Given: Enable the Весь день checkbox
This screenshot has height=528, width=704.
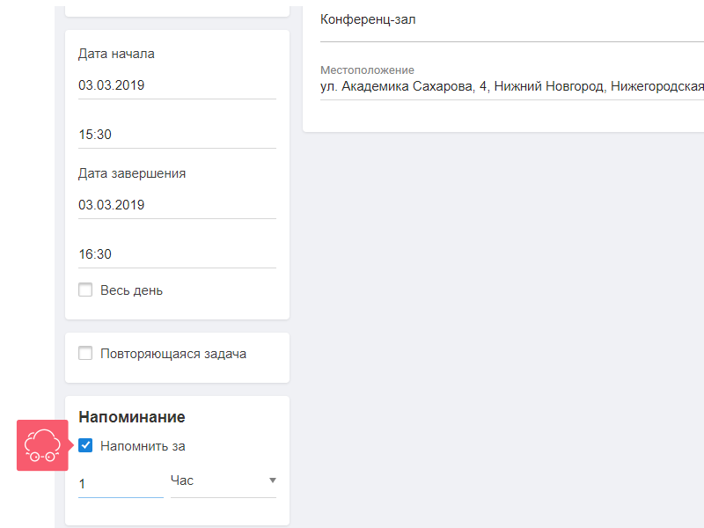Looking at the screenshot, I should (85, 290).
